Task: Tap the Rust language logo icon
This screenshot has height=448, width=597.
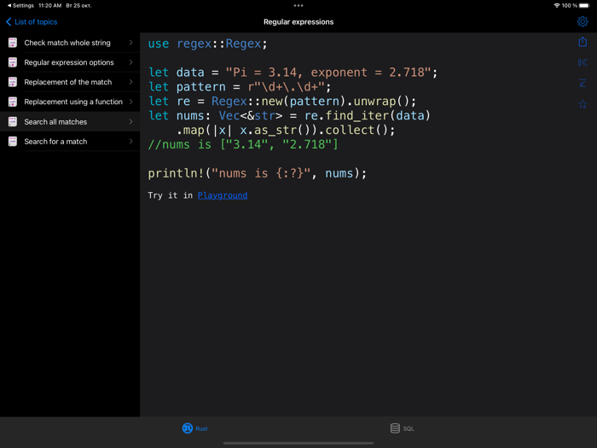Action: click(x=187, y=428)
